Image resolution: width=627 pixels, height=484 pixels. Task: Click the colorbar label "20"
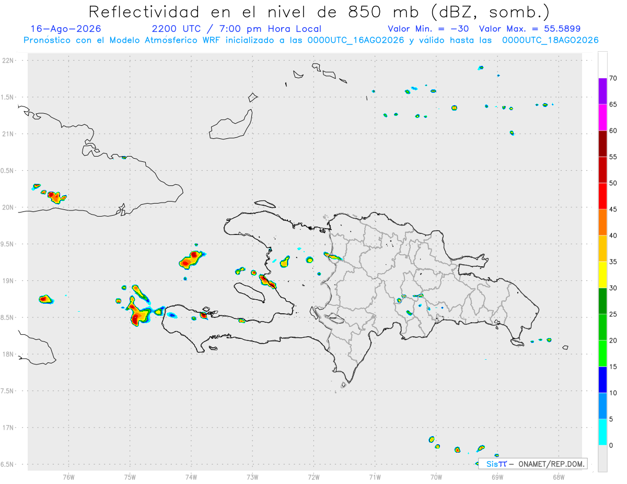[614, 340]
